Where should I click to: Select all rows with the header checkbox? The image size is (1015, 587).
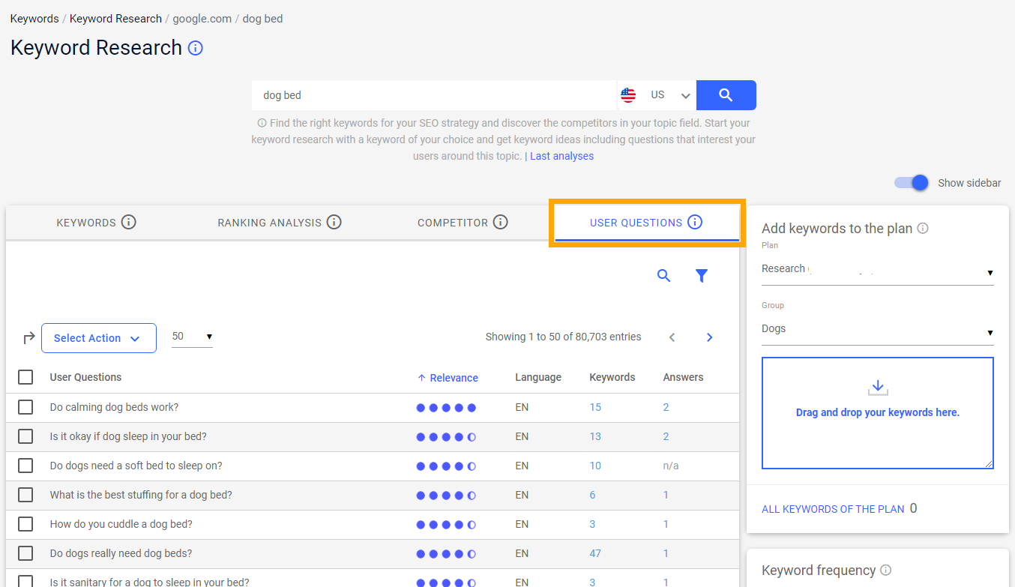25,377
